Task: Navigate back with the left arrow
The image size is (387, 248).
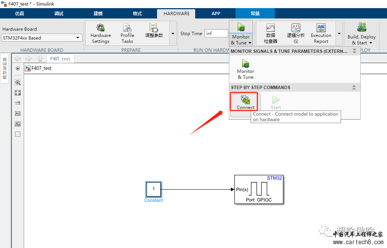Action: [x=17, y=59]
